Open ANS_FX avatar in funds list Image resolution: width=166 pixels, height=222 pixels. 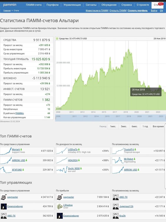pyautogui.click(x=4, y=216)
